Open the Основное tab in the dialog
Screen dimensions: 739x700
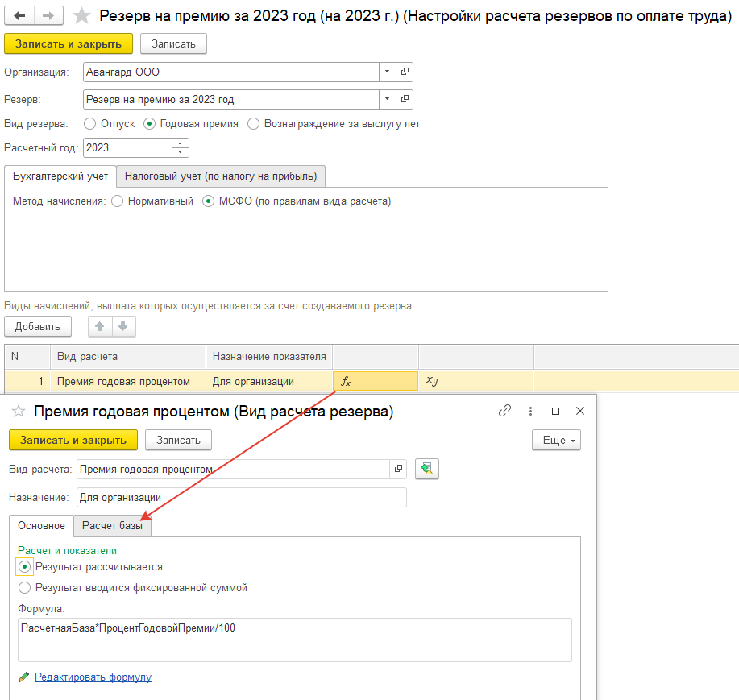[41, 526]
